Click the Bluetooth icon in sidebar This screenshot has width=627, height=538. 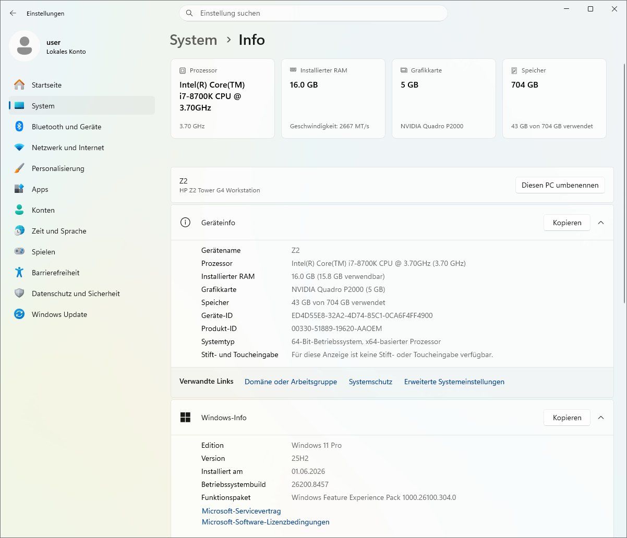(19, 127)
